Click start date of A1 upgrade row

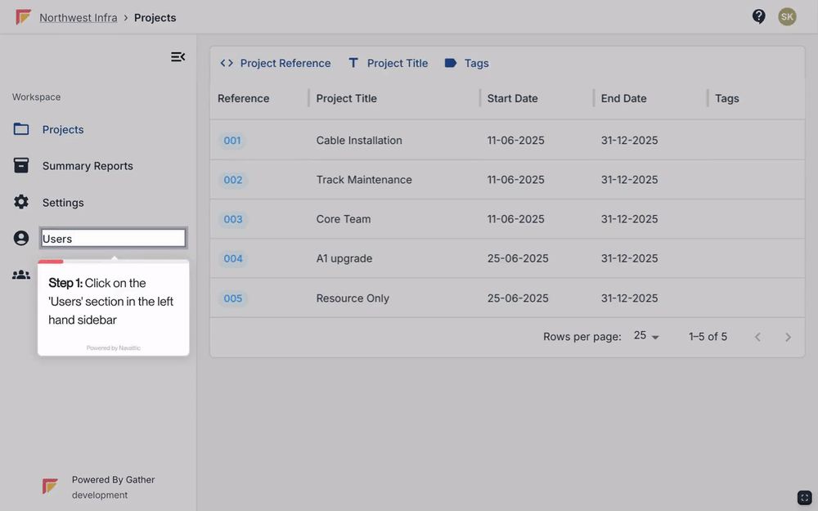[518, 258]
